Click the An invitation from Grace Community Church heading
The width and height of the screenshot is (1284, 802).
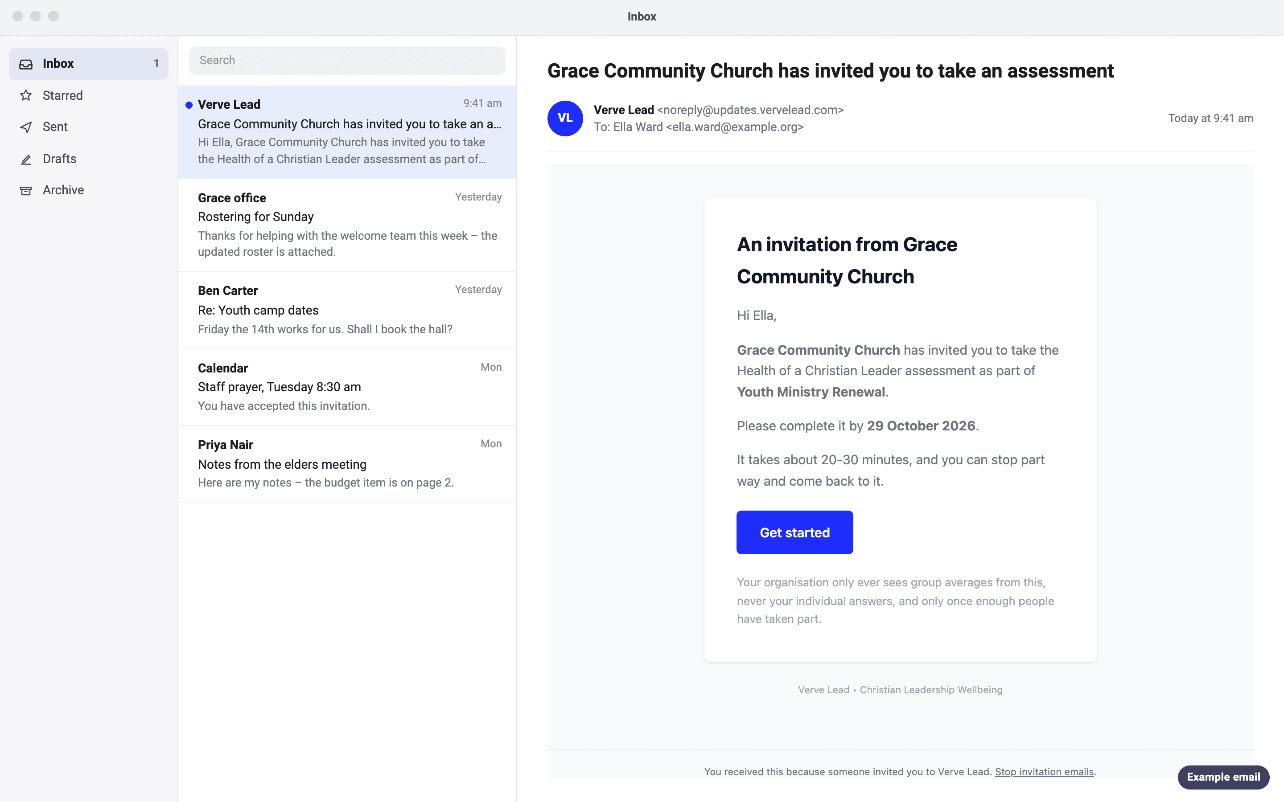(x=847, y=261)
